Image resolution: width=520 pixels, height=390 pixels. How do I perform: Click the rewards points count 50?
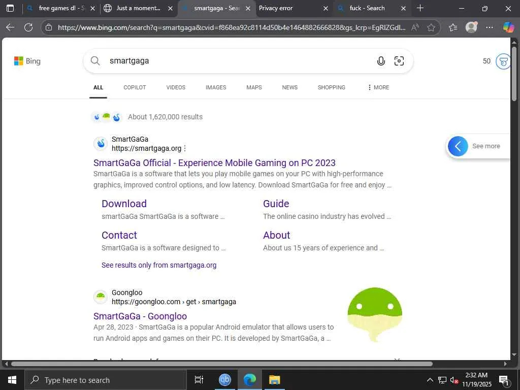[486, 61]
